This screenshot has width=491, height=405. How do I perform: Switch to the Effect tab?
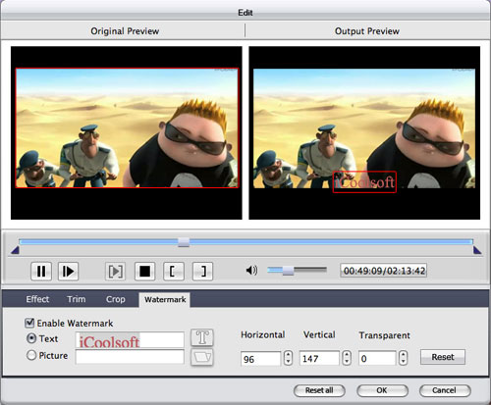point(37,299)
